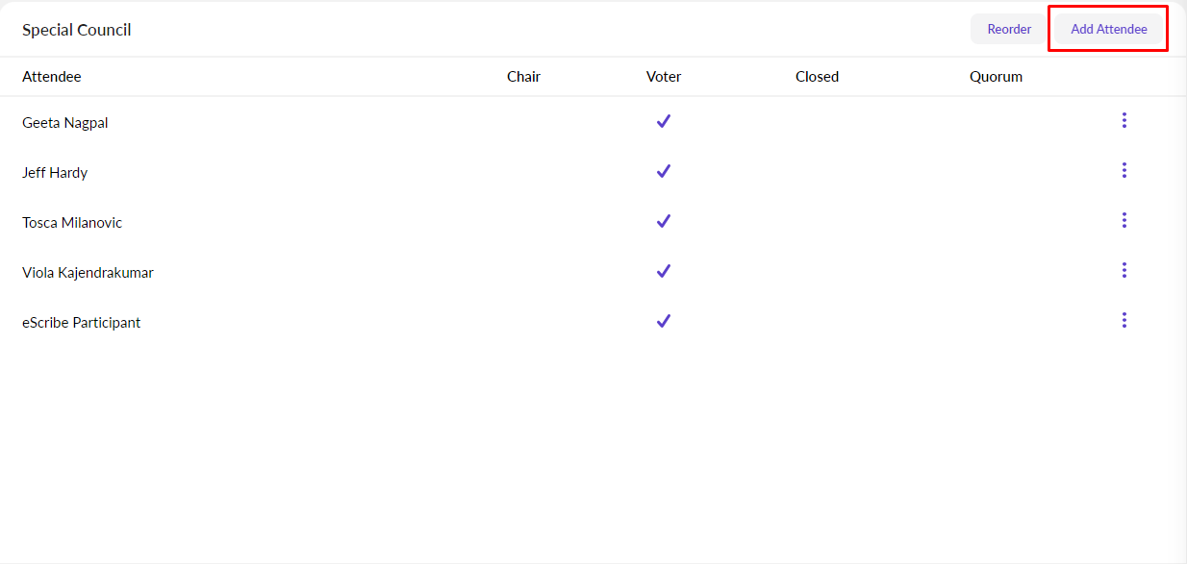Viewport: 1187px width, 564px height.
Task: Open options menu for Geeta Nagpal
Action: pyautogui.click(x=1124, y=121)
